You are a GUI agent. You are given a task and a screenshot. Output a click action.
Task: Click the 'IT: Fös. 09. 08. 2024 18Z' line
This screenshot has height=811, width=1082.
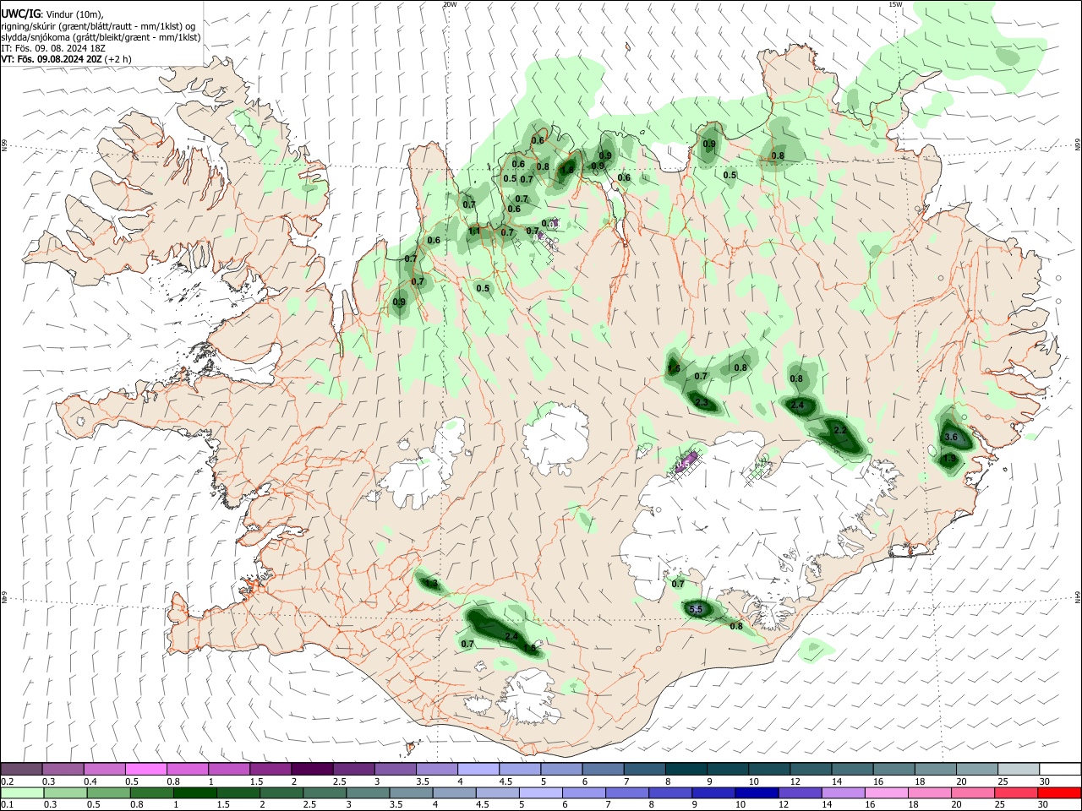tap(52, 48)
